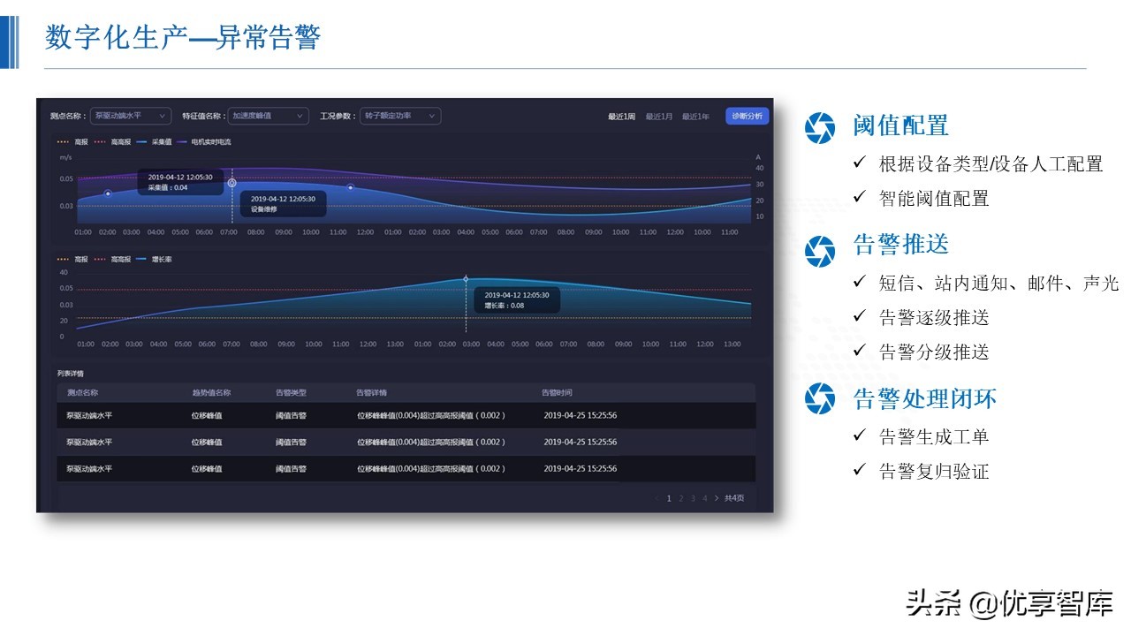Open the 特征值名称 dropdown showing 加速度峰值
Viewport: 1131px width, 636px height.
269,116
